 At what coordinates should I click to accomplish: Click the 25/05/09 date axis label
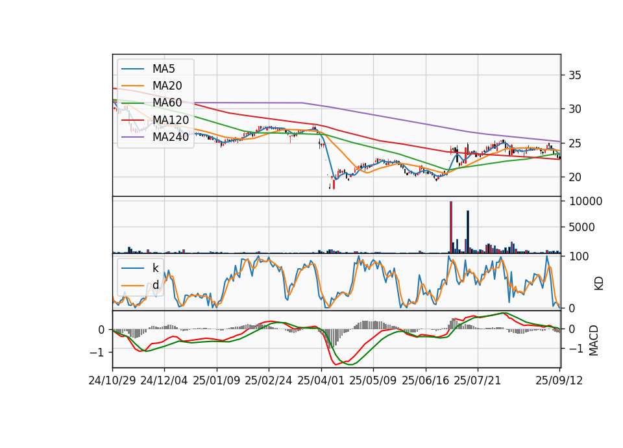pos(373,380)
